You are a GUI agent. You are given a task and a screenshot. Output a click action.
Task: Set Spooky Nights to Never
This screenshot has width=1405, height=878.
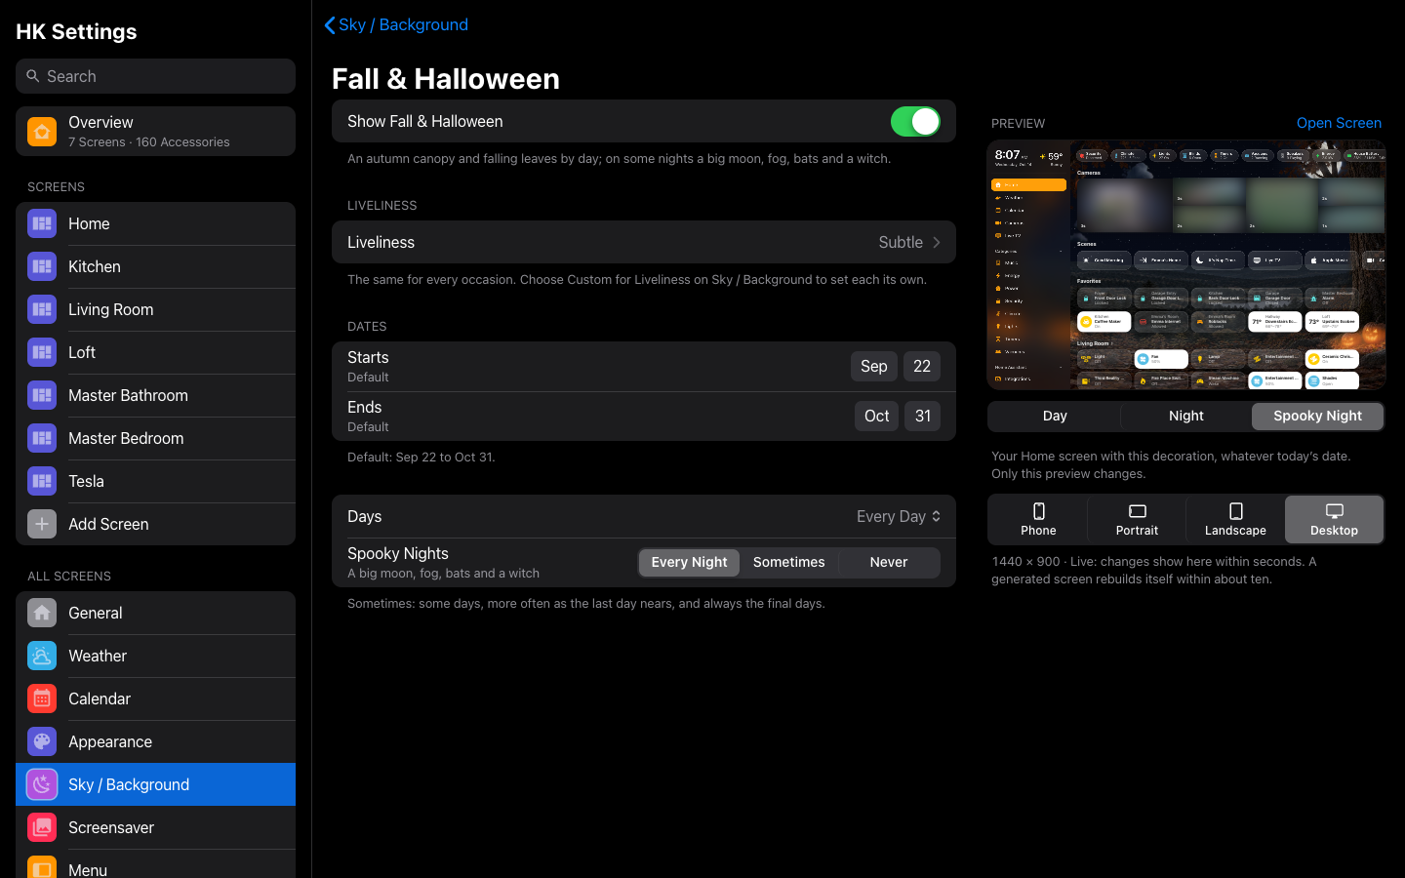tap(889, 562)
